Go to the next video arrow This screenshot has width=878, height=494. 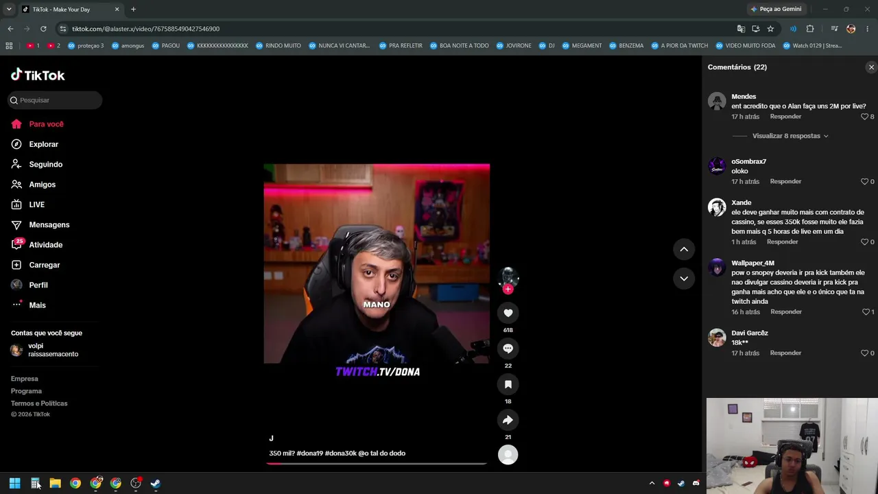click(x=684, y=278)
